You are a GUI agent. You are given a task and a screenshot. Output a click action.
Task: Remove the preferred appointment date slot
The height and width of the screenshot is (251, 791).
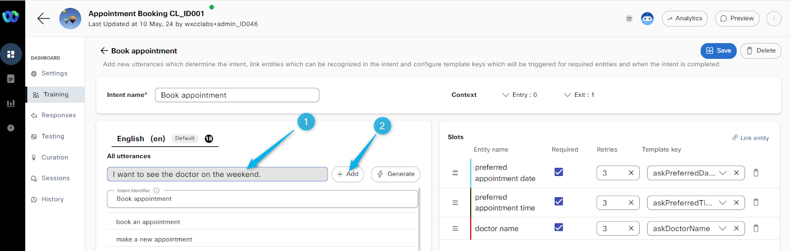click(x=756, y=173)
